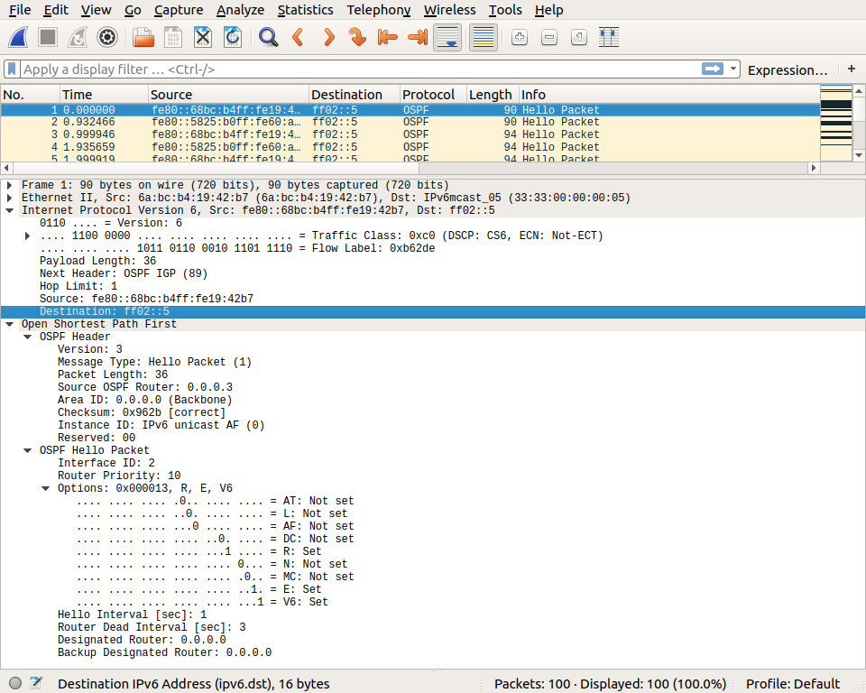Screen dimensions: 866x693
Task: Zoom in the main window text
Action: [x=520, y=38]
